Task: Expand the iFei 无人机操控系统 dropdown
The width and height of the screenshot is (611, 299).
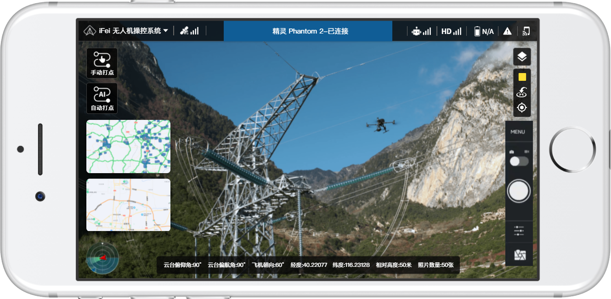Action: 126,31
